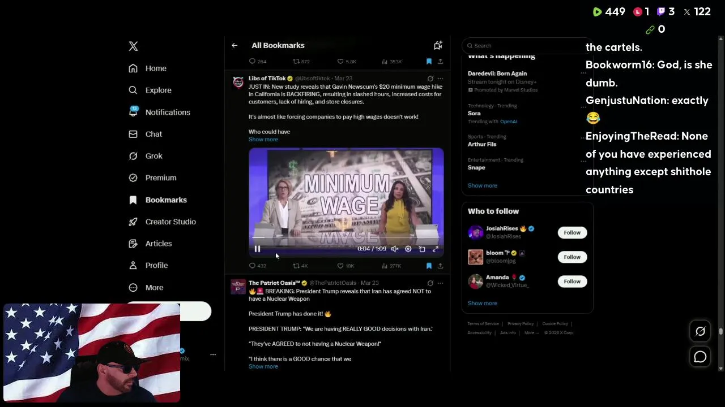Open floating messages chat bubble button
This screenshot has width=725, height=407.
click(x=700, y=357)
